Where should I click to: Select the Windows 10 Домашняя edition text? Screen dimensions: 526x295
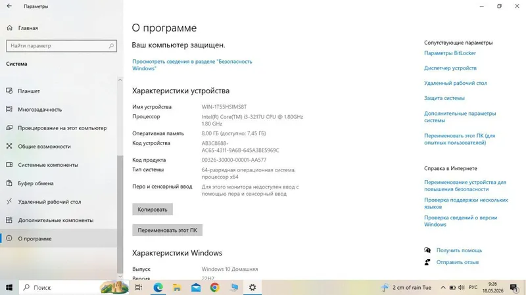pos(229,269)
